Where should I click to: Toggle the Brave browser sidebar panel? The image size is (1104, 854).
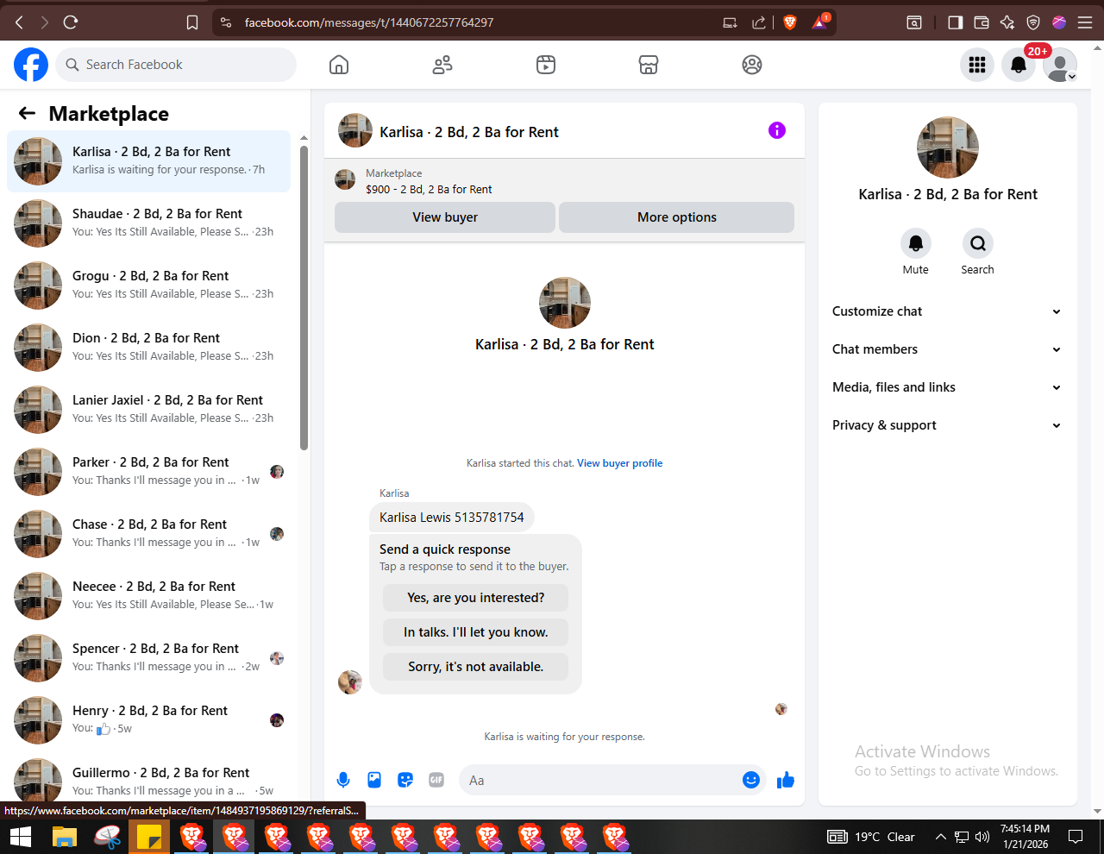pos(955,22)
